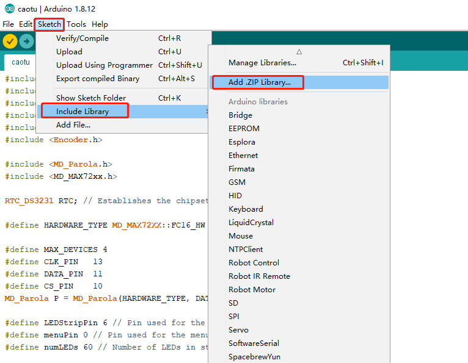This screenshot has width=468, height=363.
Task: Click the HARDWARE_TYPE define line
Action: pos(105,225)
